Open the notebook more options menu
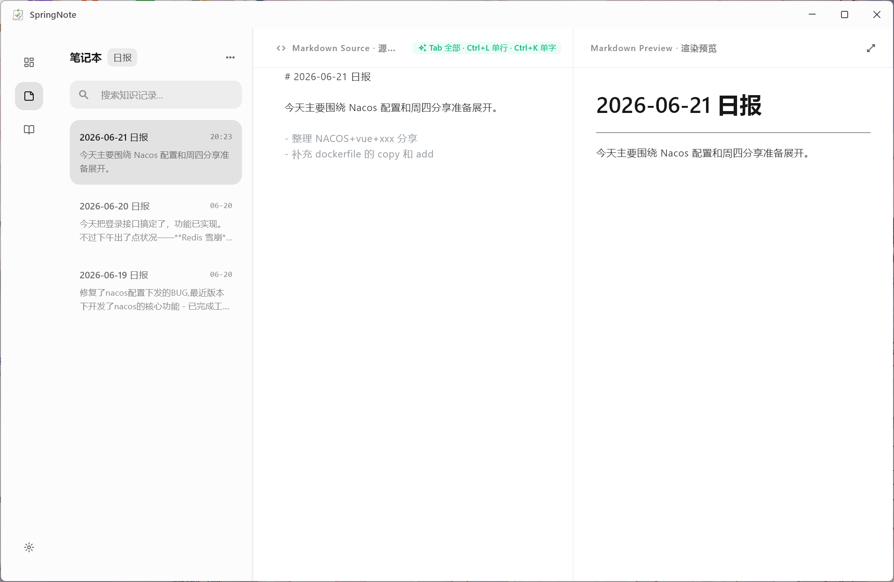This screenshot has width=894, height=582. [x=230, y=58]
